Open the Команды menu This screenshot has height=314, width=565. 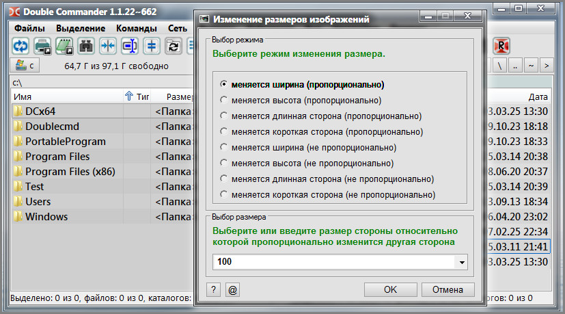(137, 28)
